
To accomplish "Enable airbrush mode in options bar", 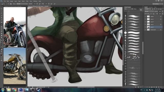I will (51, 4).
